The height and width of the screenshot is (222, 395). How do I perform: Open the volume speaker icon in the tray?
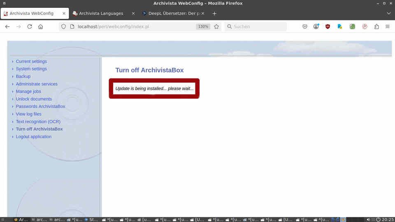pyautogui.click(x=369, y=220)
